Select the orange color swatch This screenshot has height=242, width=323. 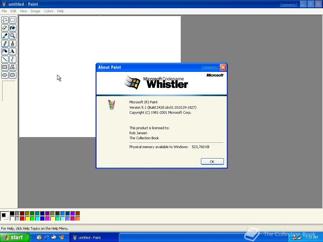tap(78, 219)
